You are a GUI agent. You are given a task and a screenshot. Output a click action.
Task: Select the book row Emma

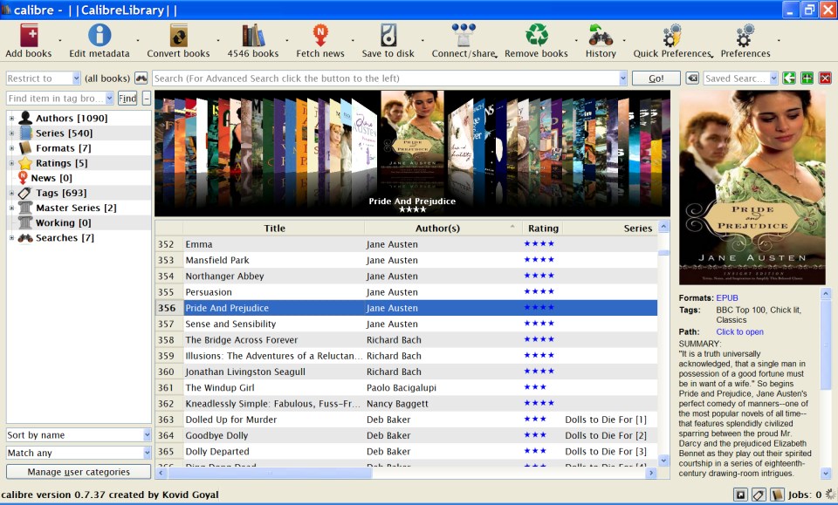(406, 244)
